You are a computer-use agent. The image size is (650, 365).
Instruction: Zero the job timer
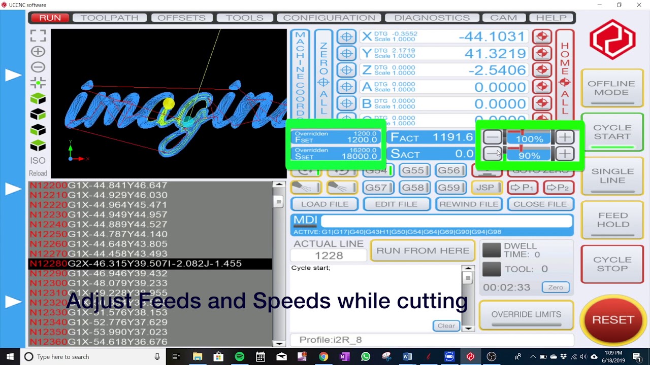pos(556,287)
